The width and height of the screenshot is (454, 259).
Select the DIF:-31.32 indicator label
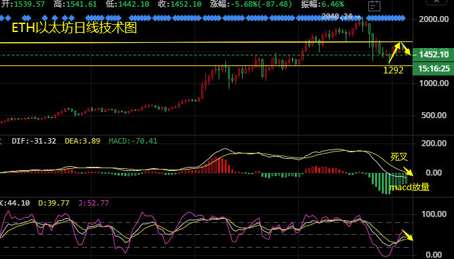[x=34, y=141]
